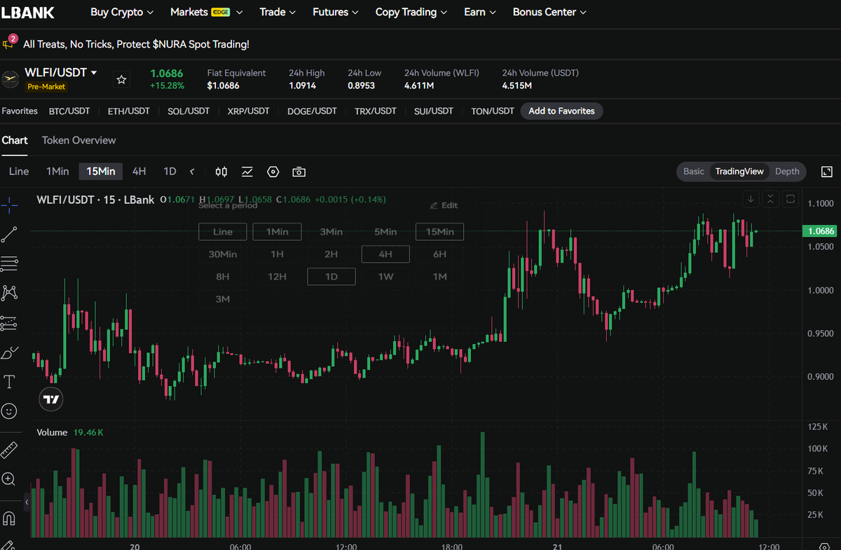Toggle 3Min in the period picker
The width and height of the screenshot is (841, 550).
331,232
